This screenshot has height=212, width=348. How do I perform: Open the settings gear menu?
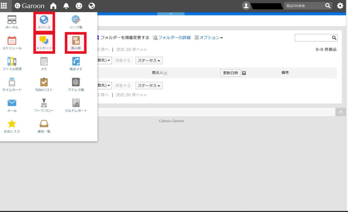click(340, 6)
